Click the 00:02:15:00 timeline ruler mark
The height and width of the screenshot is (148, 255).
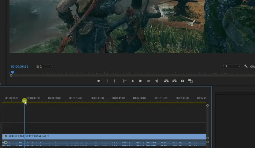(161, 98)
